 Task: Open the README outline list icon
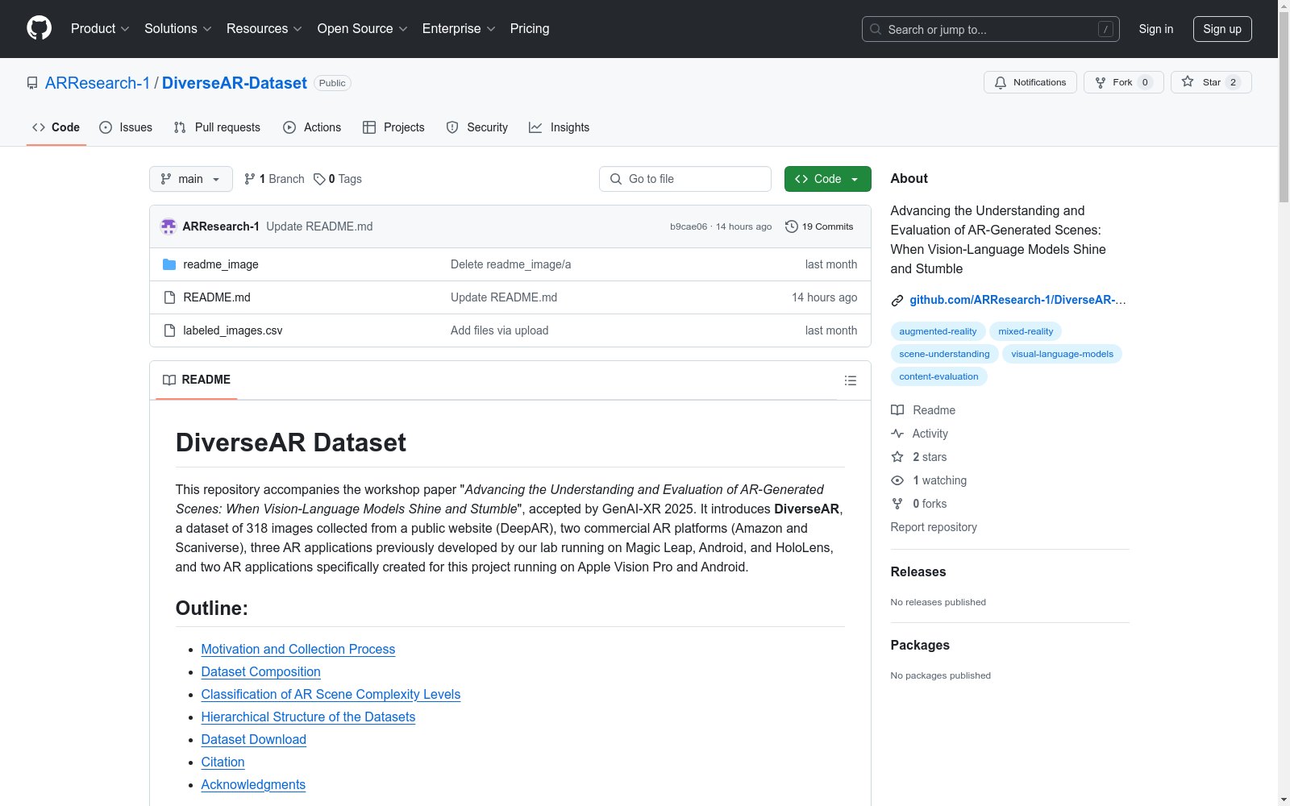(x=851, y=380)
